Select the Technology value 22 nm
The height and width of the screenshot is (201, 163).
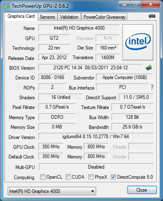[x=54, y=48]
